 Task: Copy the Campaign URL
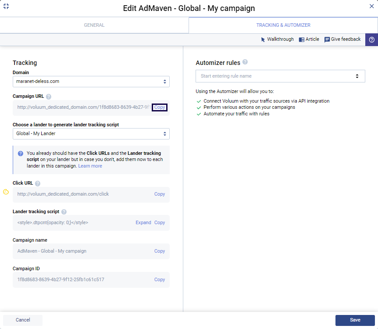coord(160,107)
